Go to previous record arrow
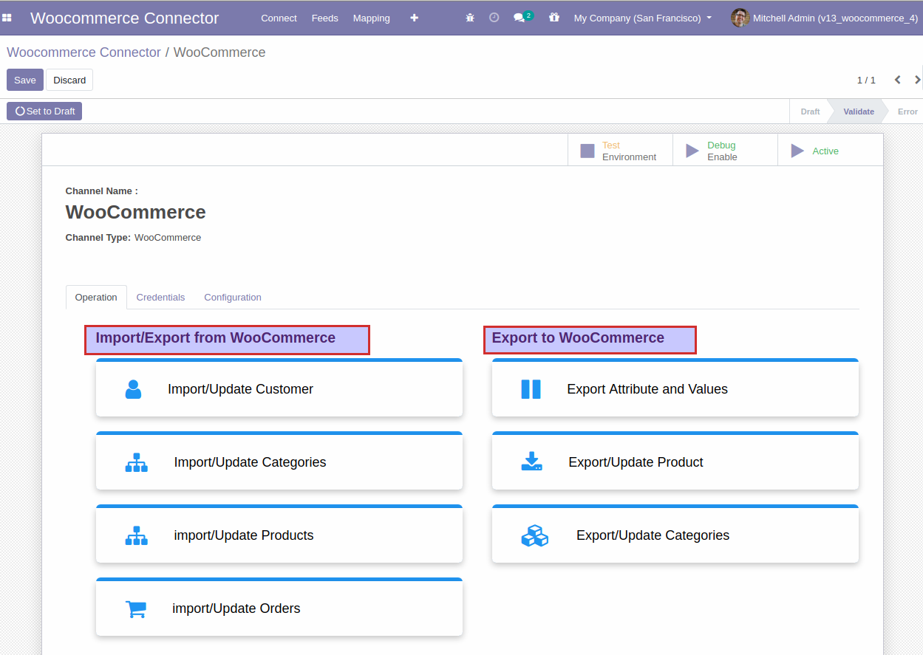 (x=898, y=80)
